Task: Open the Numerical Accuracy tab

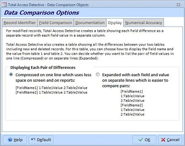Action: tap(144, 23)
